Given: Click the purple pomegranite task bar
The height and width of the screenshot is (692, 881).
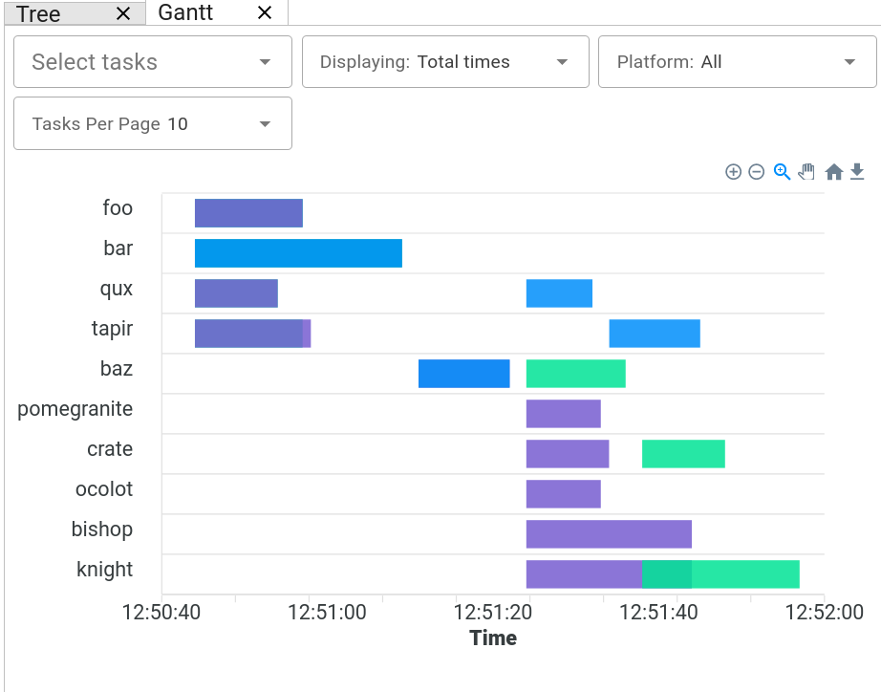Looking at the screenshot, I should 563,414.
